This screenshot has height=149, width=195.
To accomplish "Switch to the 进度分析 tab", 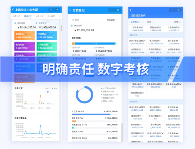I will pyautogui.click(x=16, y=16).
